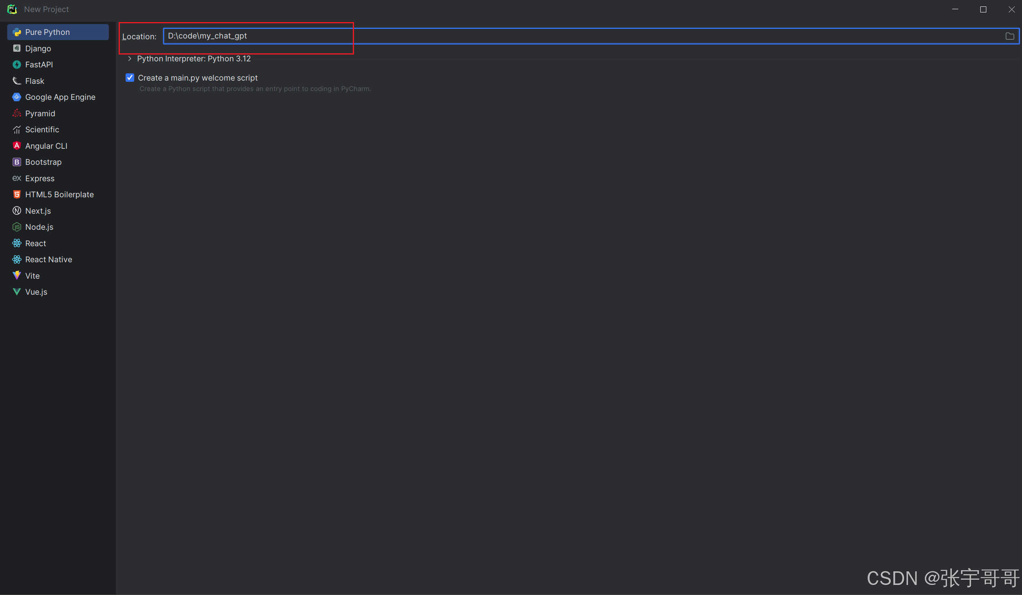Select the Django project type icon
This screenshot has height=595, width=1022.
16,48
